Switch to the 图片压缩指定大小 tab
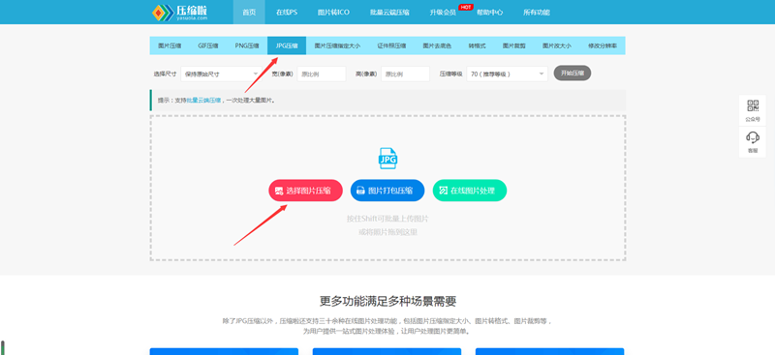 (337, 45)
